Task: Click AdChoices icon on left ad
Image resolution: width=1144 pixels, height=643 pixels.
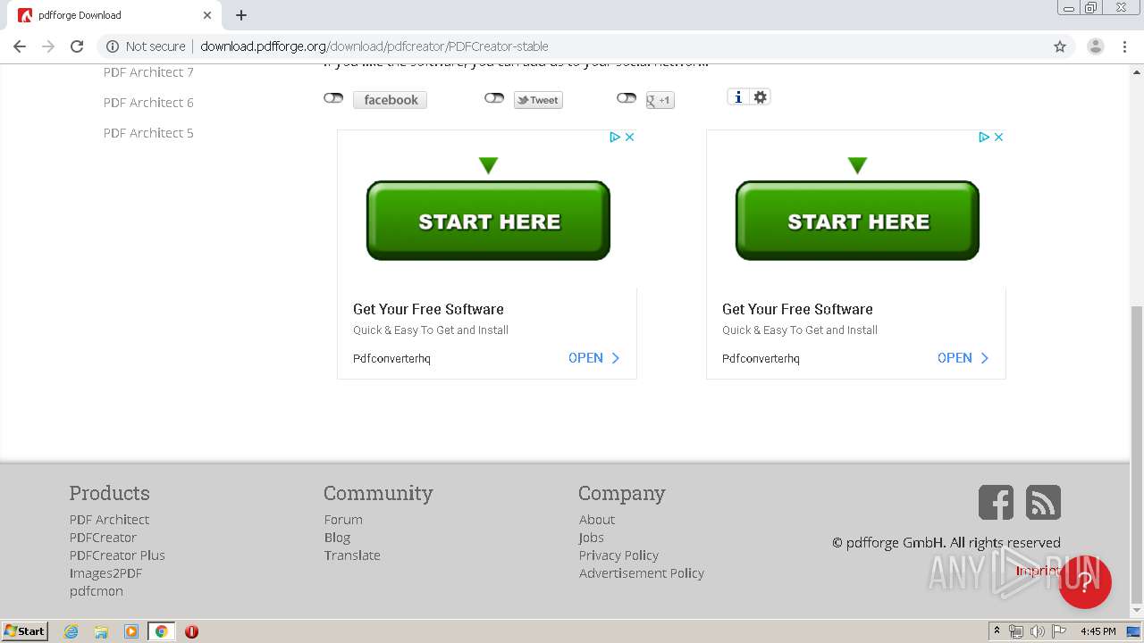Action: coord(615,137)
